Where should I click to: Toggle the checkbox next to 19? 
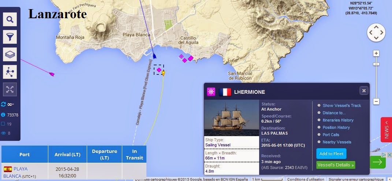point(3,124)
